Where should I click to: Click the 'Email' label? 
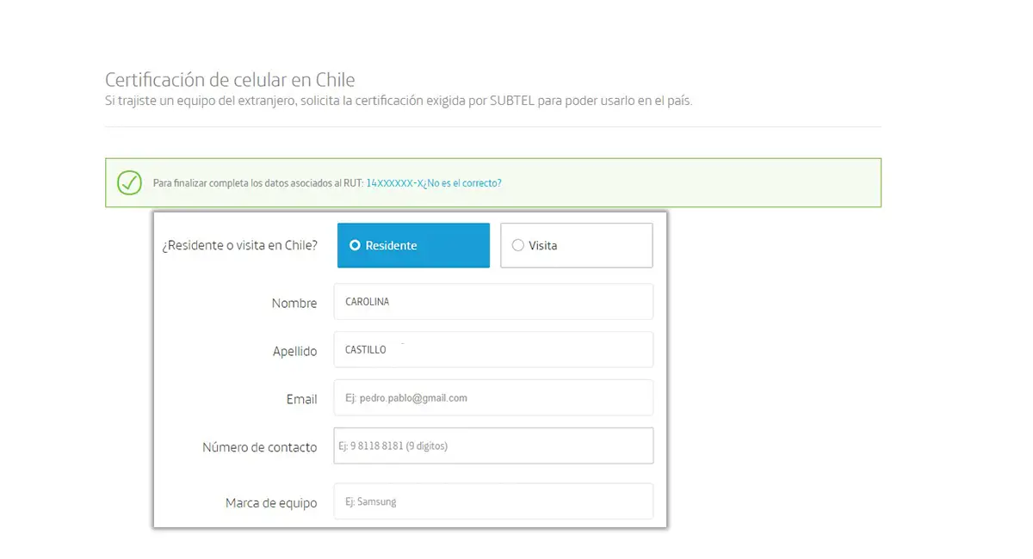coord(302,399)
